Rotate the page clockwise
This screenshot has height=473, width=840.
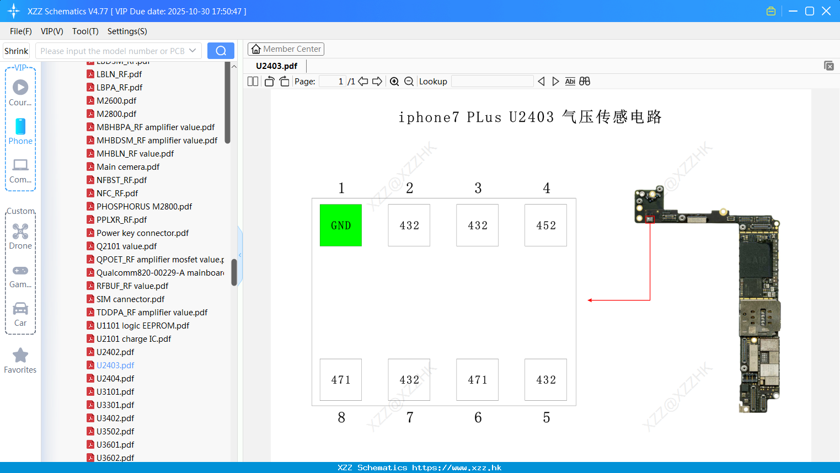click(284, 82)
